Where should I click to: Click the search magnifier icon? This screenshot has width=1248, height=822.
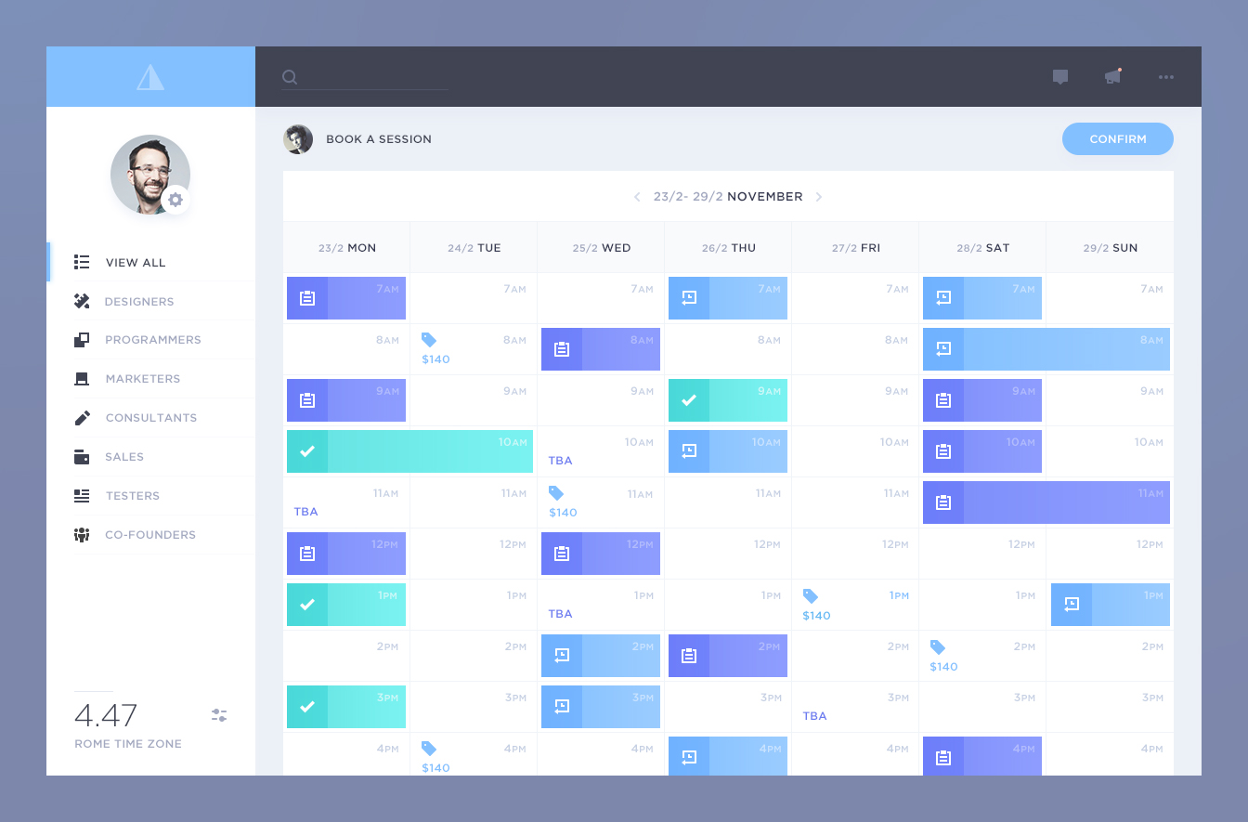290,77
